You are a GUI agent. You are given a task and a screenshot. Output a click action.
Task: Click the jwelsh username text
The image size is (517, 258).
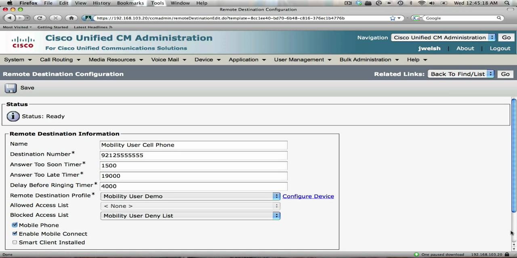point(429,48)
